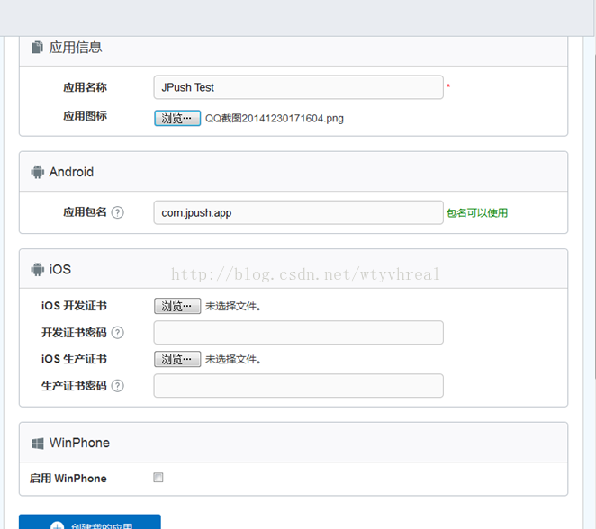Open help icon next to 应用包名
Viewport: 596px width, 529px height.
[117, 212]
